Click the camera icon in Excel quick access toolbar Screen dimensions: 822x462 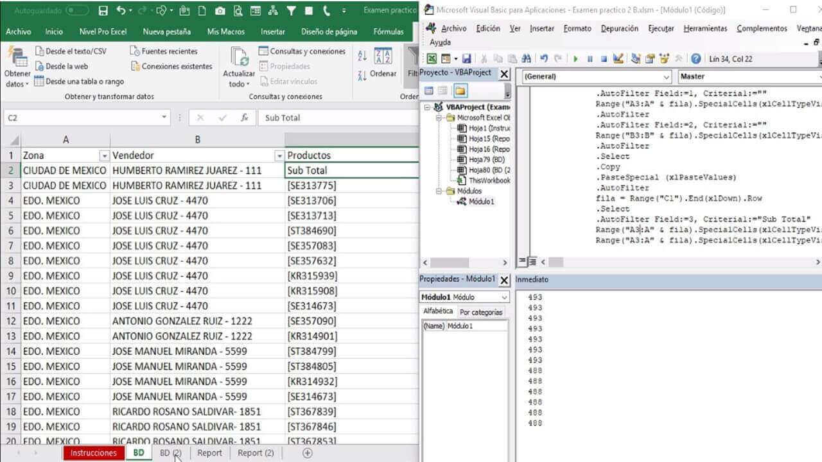coord(220,11)
